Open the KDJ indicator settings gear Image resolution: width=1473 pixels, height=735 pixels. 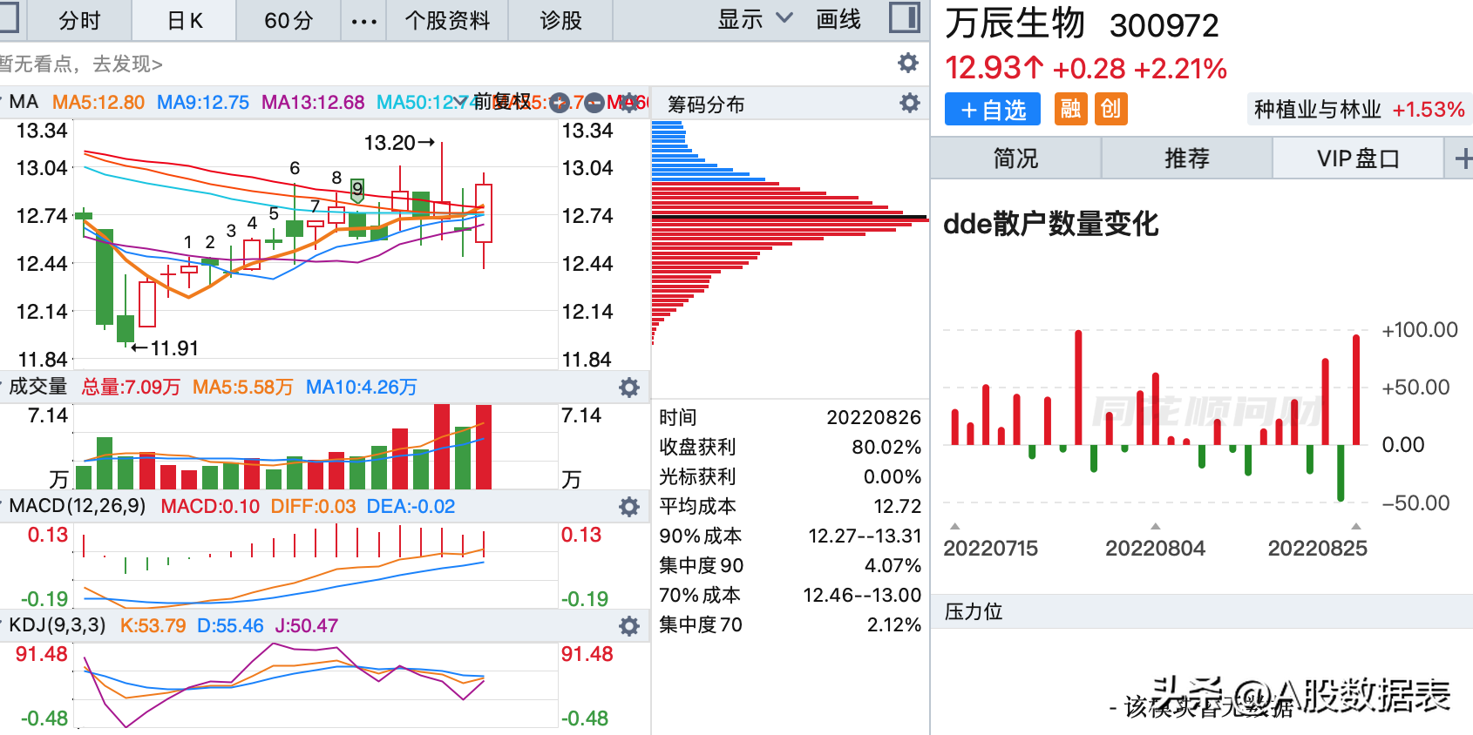(x=629, y=626)
